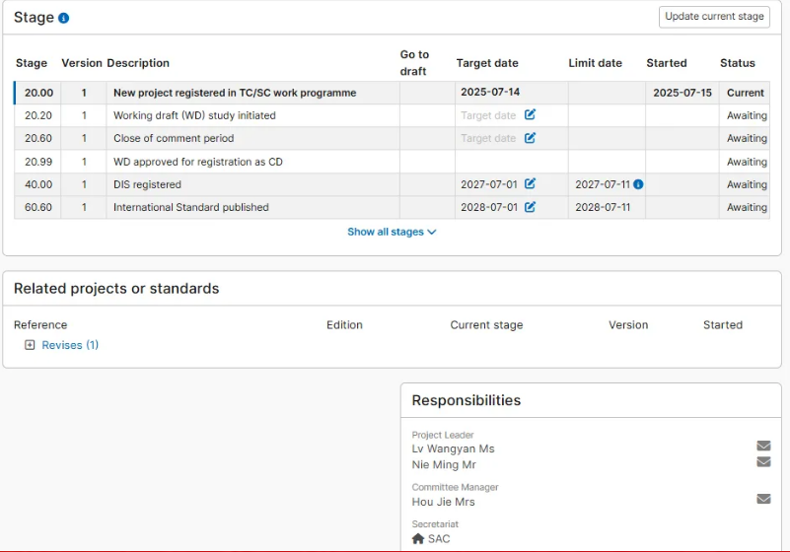Email project leader Nie Ming
This screenshot has height=552, width=790.
[763, 461]
